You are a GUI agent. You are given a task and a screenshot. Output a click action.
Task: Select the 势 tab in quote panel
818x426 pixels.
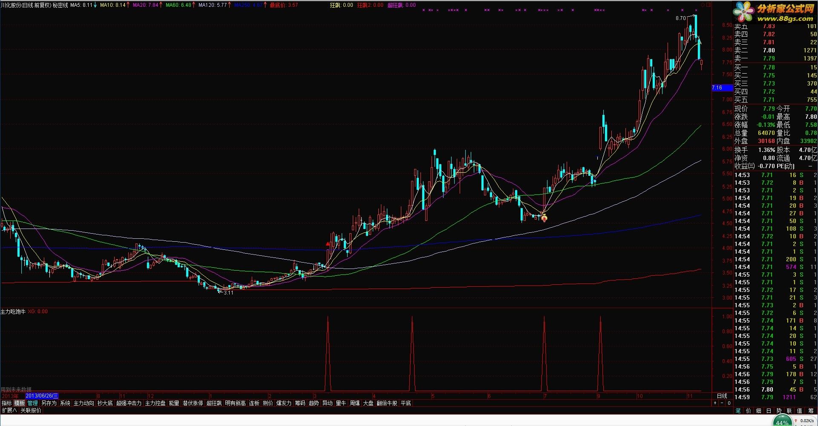779,411
